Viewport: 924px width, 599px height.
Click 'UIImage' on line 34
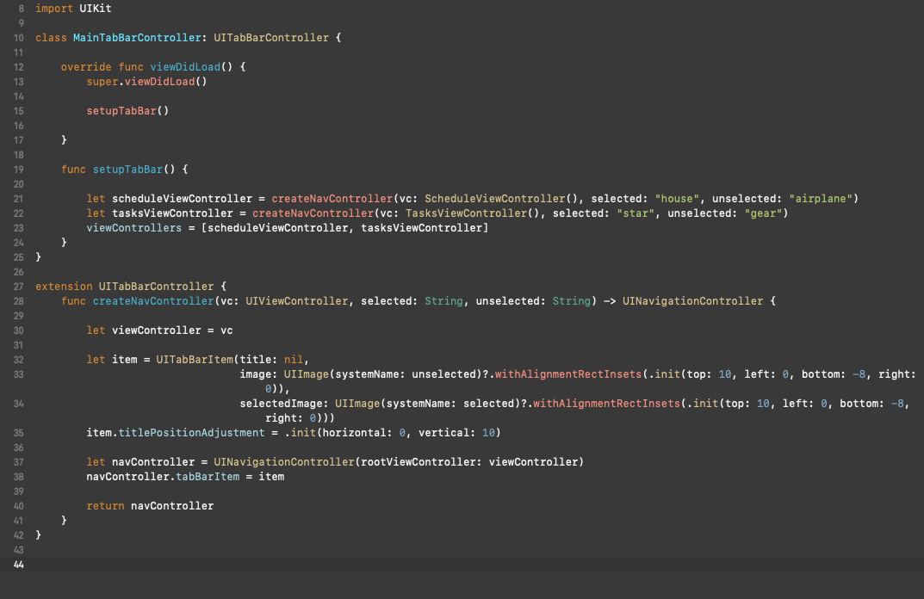click(x=357, y=404)
